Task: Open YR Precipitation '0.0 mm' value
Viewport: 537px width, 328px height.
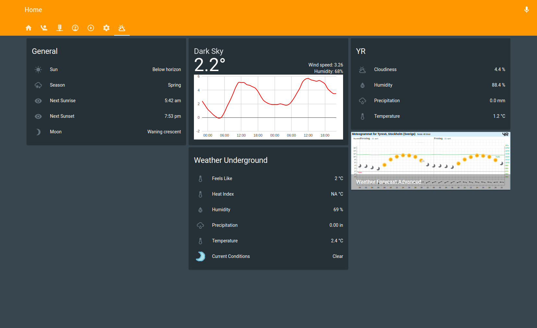Action: [497, 101]
